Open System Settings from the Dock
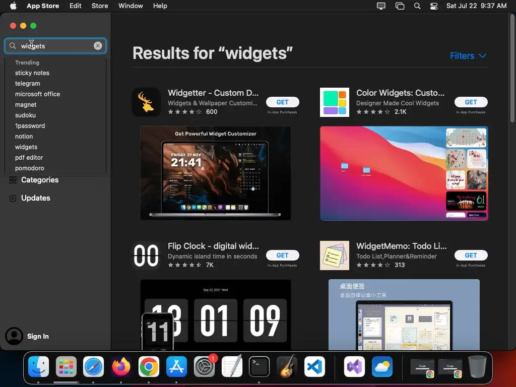This screenshot has width=516, height=387. (x=205, y=367)
